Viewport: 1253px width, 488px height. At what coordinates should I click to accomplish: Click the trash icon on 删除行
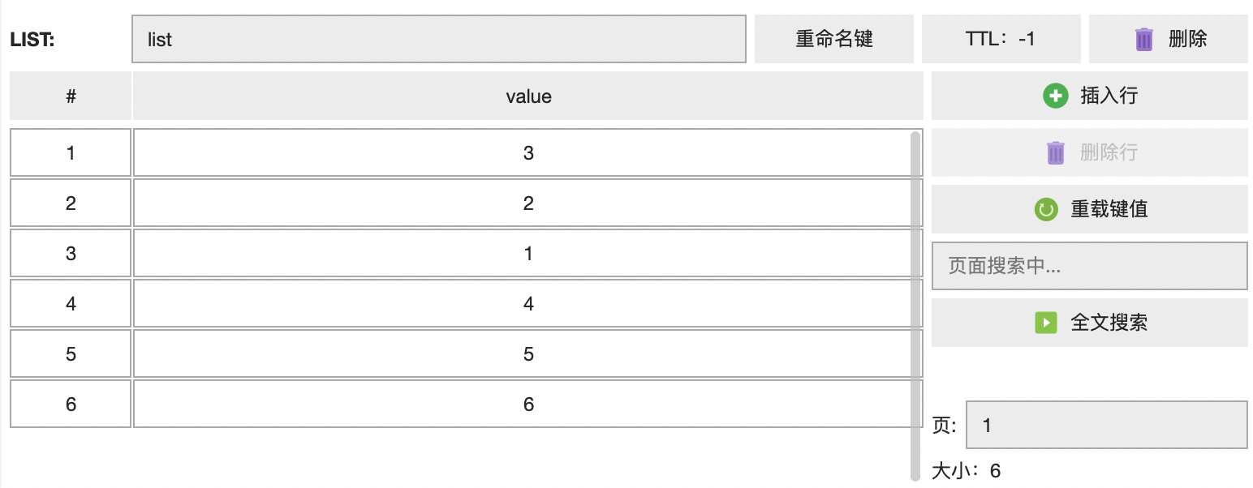(x=1055, y=152)
